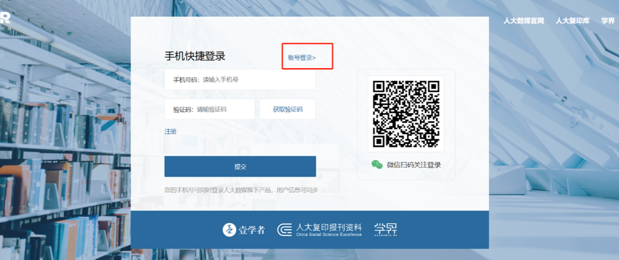Focus the 手机号码 phone number field
Image resolution: width=619 pixels, height=260 pixels.
coord(258,80)
